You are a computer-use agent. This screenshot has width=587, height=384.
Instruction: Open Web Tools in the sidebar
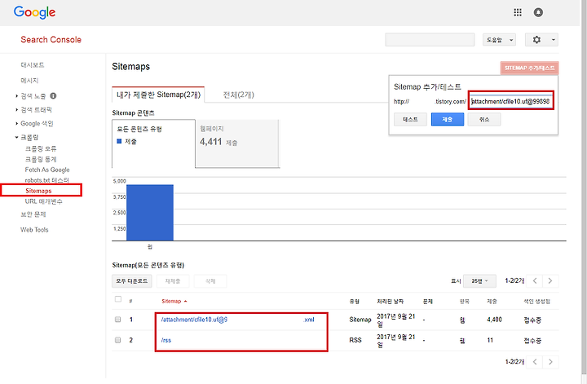tap(34, 230)
